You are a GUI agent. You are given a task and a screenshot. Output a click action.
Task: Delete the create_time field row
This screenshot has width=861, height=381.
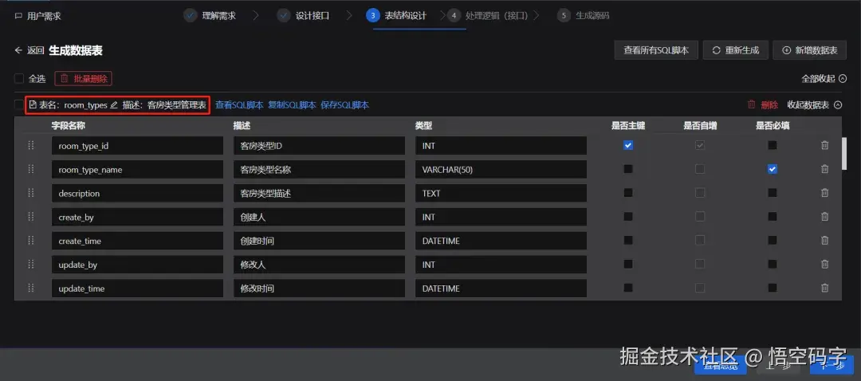pos(824,241)
